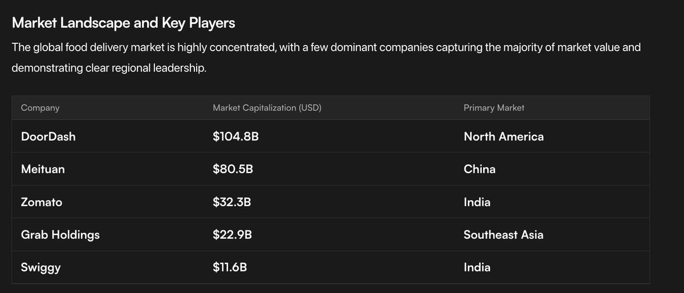684x293 pixels.
Task: Click the Meituan company name cell
Action: click(43, 169)
